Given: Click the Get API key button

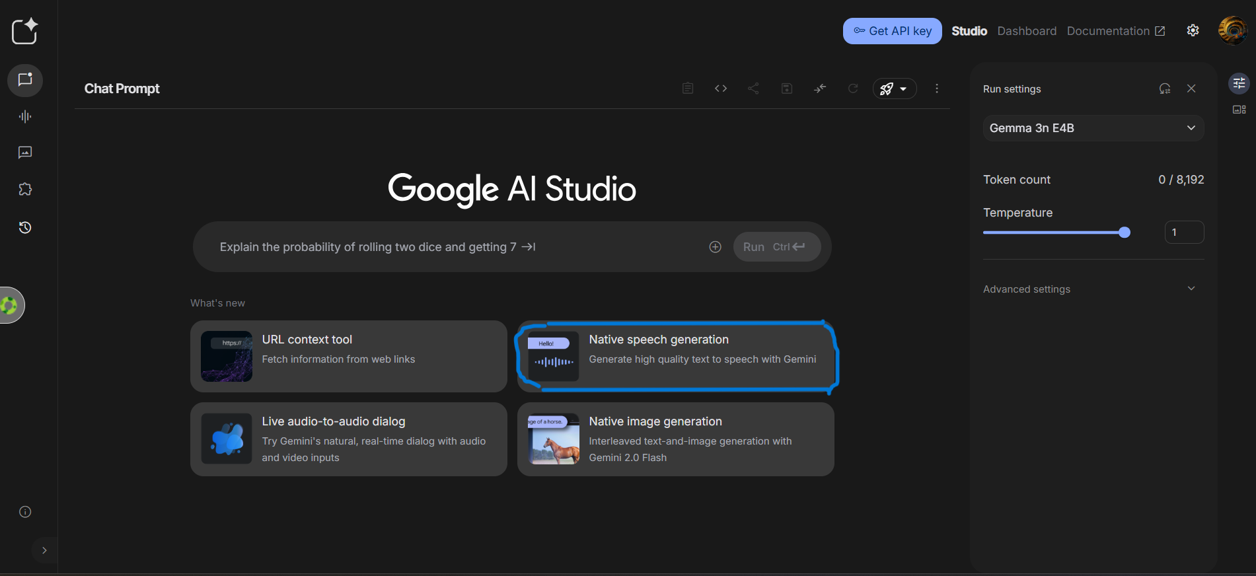Looking at the screenshot, I should (892, 31).
